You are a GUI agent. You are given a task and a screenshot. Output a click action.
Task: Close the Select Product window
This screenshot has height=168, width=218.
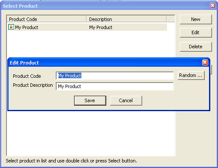[213, 6]
